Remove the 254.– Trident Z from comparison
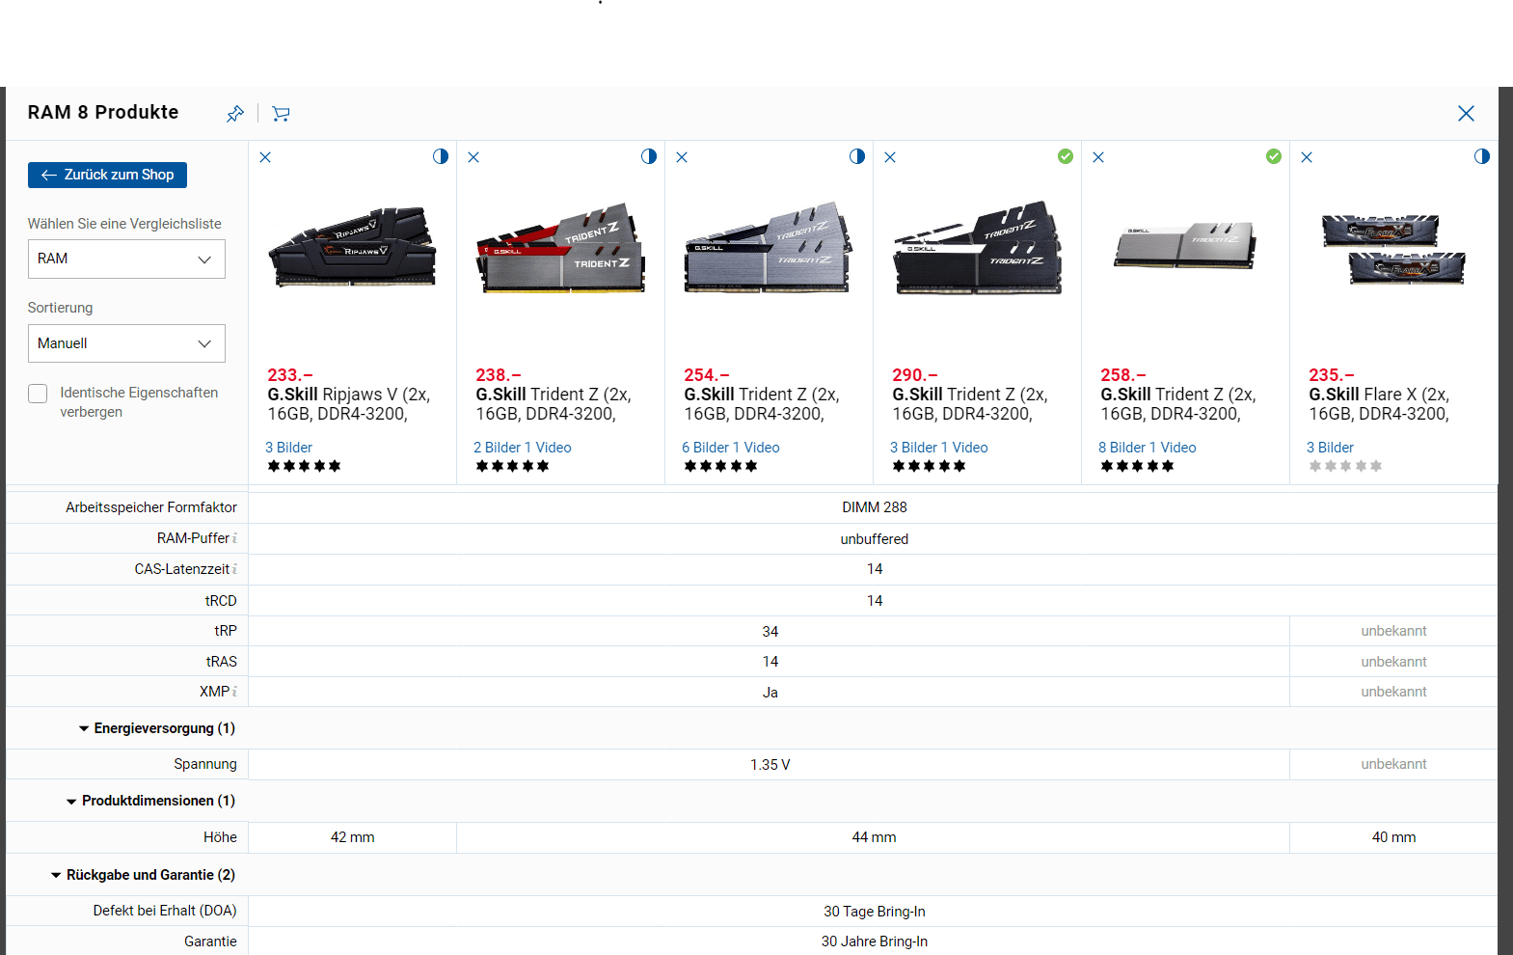 pos(682,157)
